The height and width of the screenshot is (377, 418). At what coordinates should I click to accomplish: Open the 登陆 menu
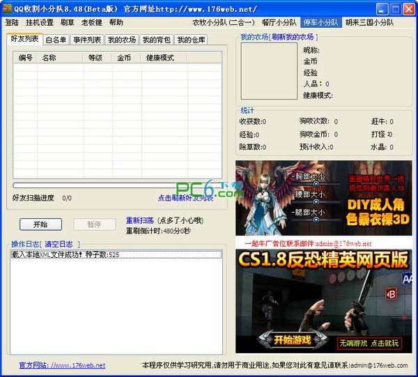point(12,23)
